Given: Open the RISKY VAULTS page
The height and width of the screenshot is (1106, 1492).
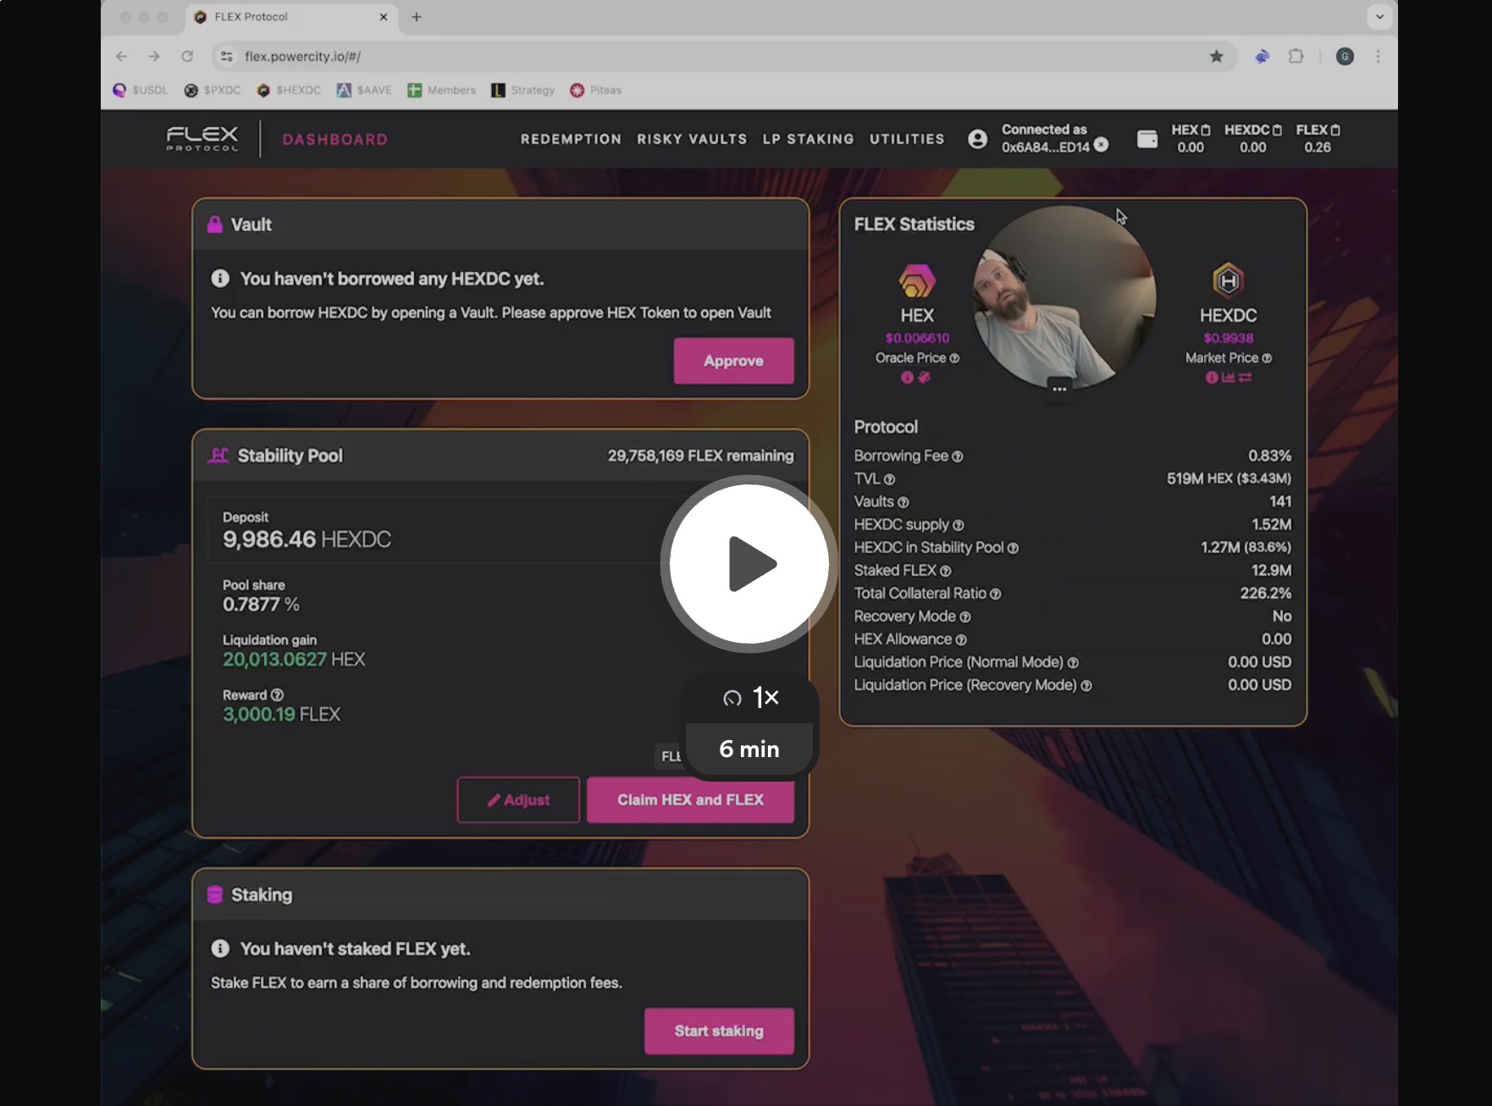Looking at the screenshot, I should (692, 139).
